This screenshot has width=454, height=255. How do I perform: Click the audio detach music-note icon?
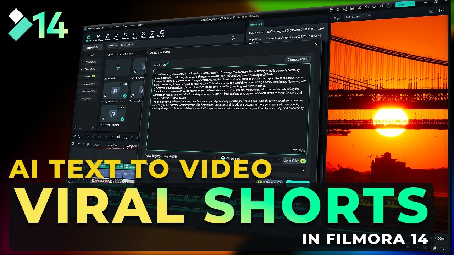pos(118,137)
